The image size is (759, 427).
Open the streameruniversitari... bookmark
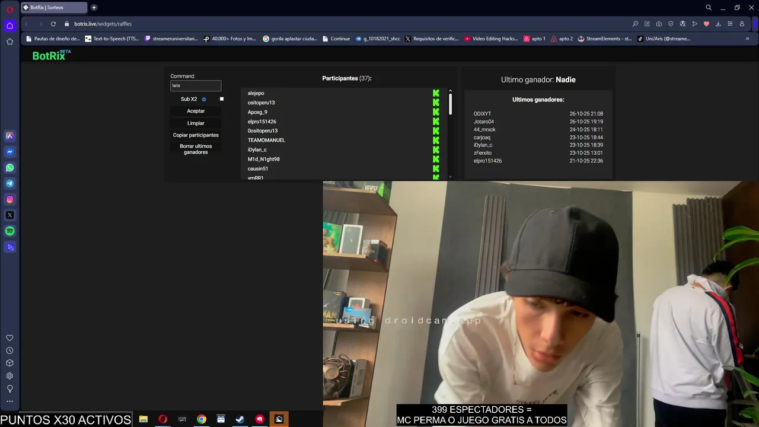coord(171,39)
